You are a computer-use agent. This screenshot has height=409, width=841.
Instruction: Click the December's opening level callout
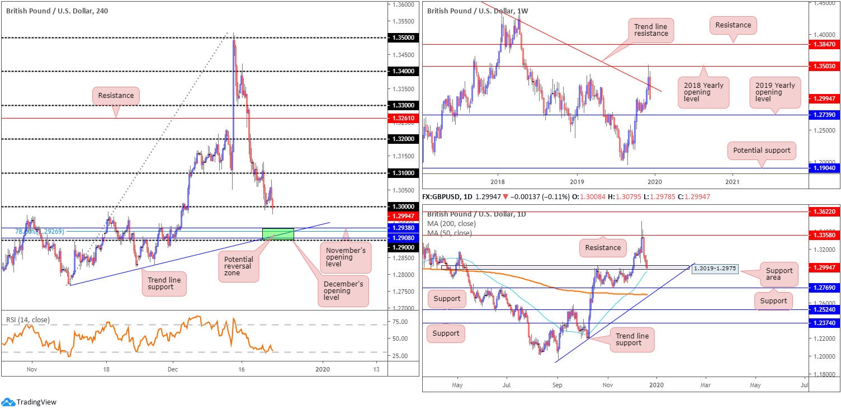click(x=343, y=291)
